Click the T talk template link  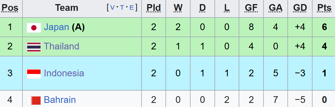pos(122,8)
